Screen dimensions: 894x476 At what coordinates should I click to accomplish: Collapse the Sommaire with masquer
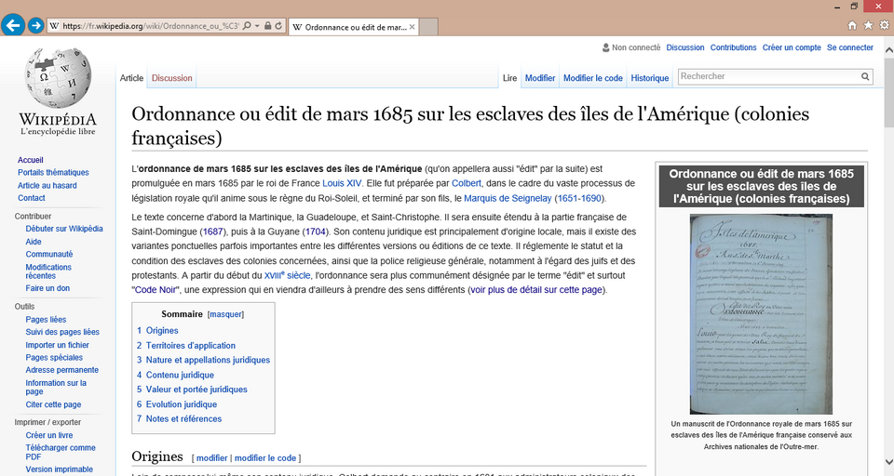tap(225, 314)
